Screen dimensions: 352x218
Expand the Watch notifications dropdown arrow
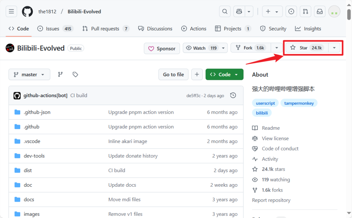point(223,48)
